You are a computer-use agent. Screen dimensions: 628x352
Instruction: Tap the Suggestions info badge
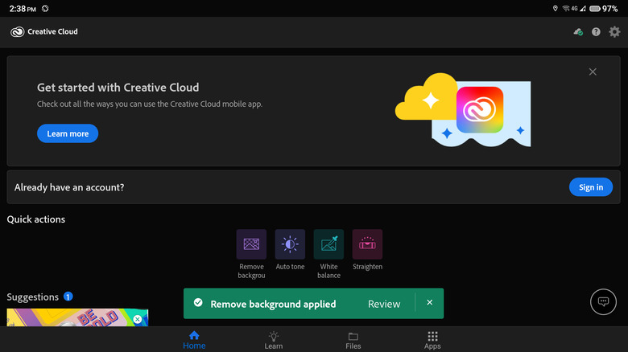[68, 297]
